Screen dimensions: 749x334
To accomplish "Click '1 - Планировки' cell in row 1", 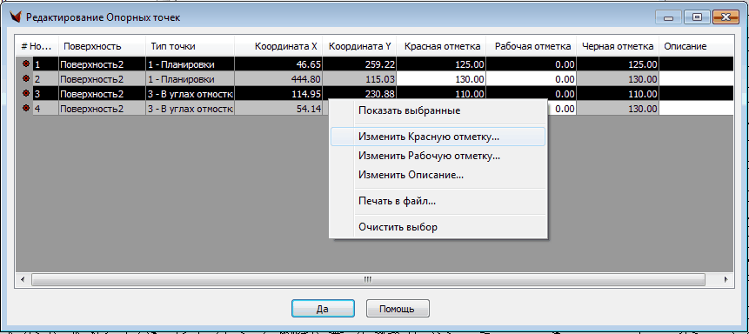I will [190, 64].
